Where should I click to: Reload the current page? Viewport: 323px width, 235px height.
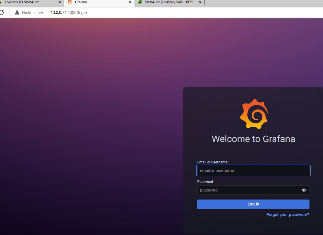(x=2, y=12)
